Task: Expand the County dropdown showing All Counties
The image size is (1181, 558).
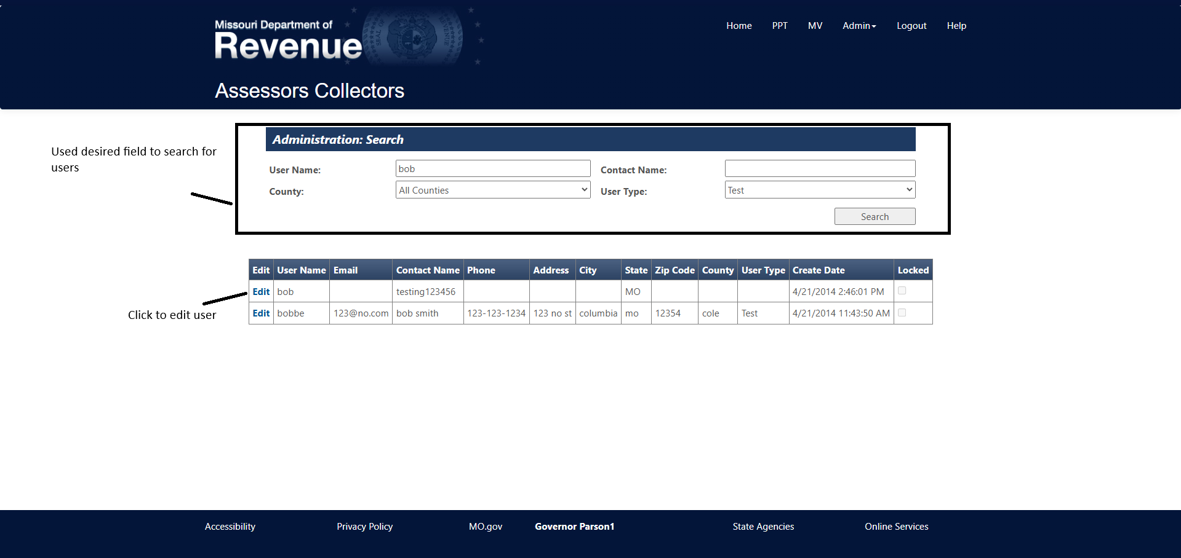Action: click(x=492, y=190)
